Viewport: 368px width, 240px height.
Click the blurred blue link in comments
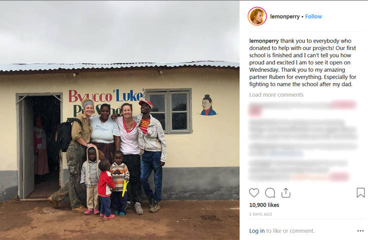pyautogui.click(x=286, y=153)
